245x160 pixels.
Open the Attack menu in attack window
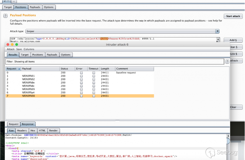[11, 49]
